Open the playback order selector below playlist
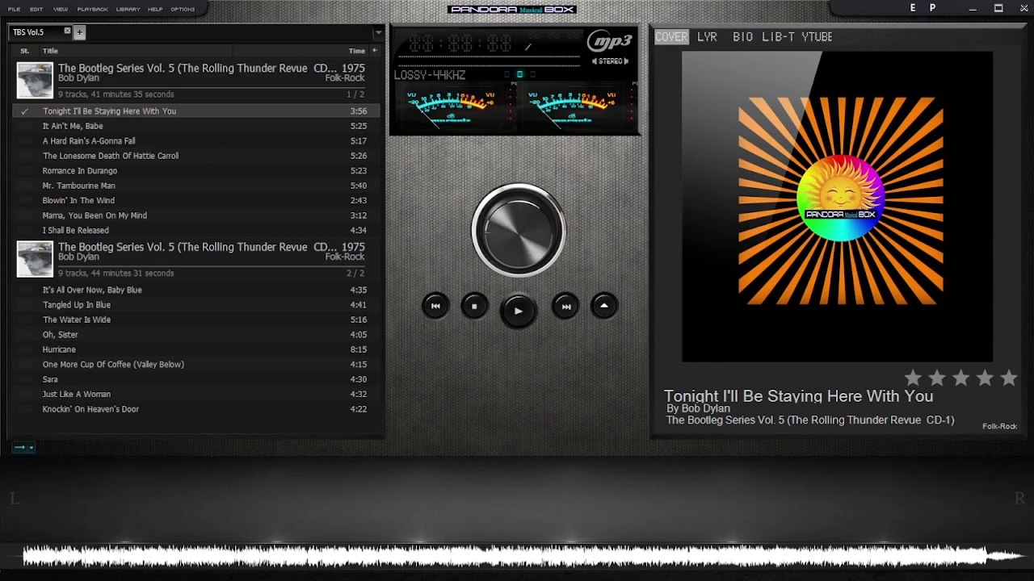1034x581 pixels. point(23,447)
